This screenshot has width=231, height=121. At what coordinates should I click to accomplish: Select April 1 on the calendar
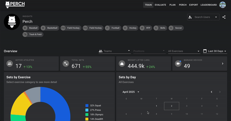(x=157, y=106)
